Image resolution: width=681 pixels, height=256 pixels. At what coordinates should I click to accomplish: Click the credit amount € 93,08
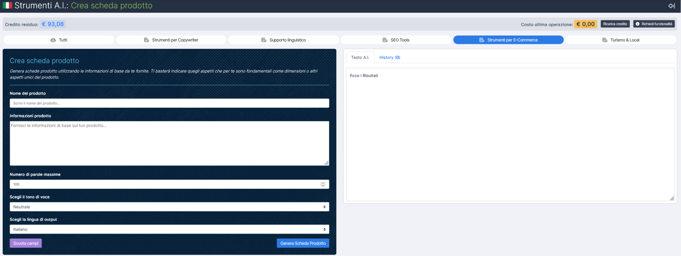click(x=53, y=24)
